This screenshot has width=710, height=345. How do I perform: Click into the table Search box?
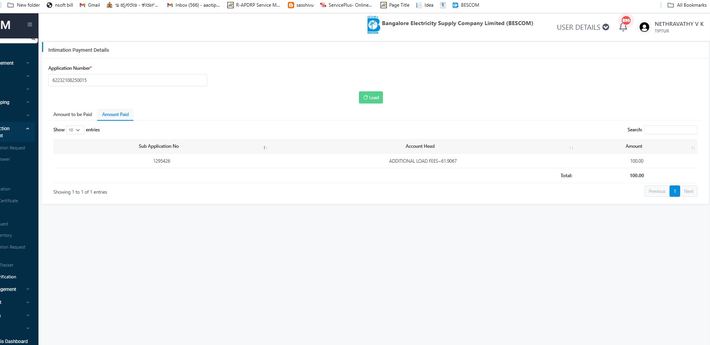pos(671,130)
